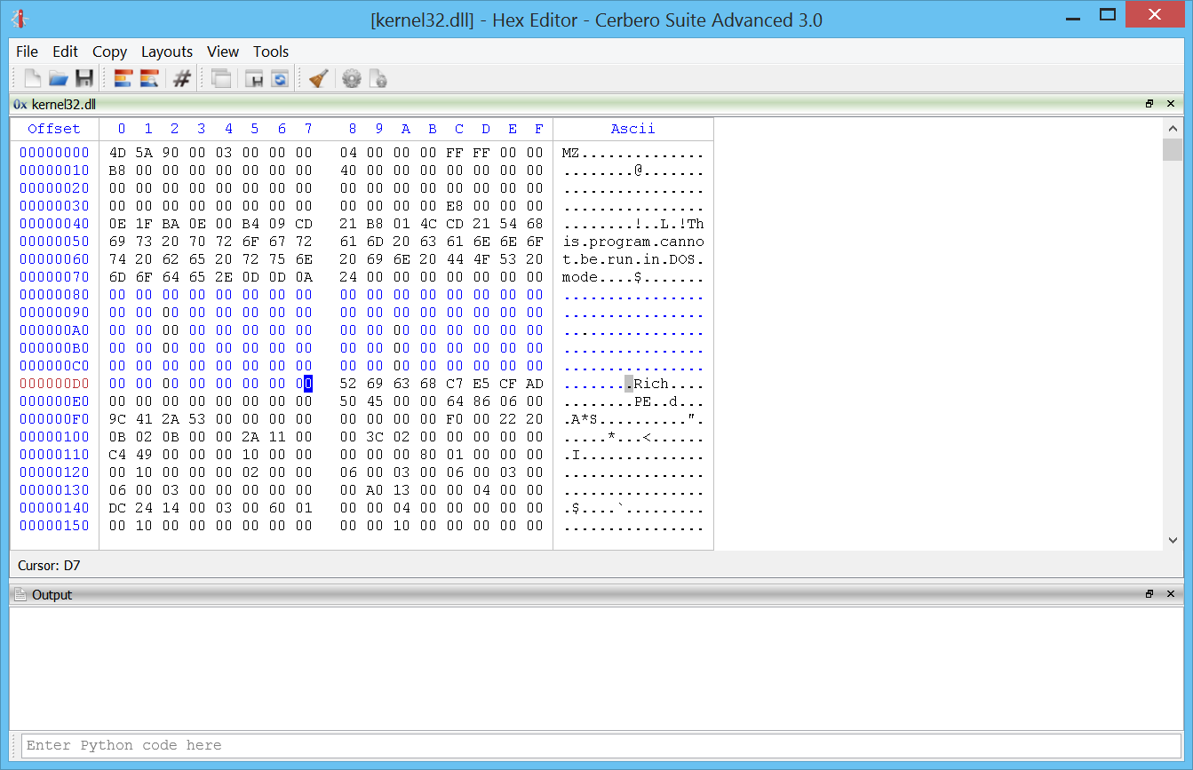This screenshot has height=770, width=1193.
Task: Select offset 00000080 row label
Action: click(54, 295)
